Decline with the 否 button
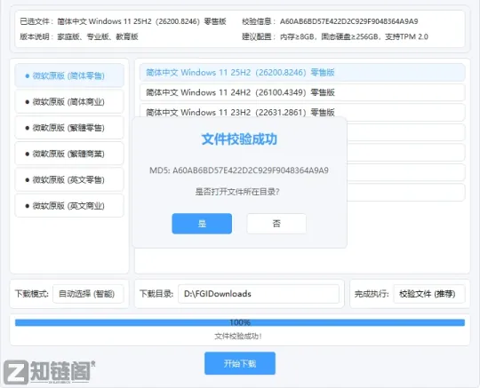The image size is (480, 388). [276, 224]
